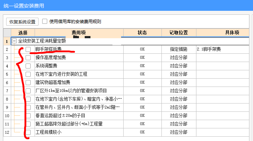Click 对应分部 cell for 工程规模较小

click(x=179, y=132)
